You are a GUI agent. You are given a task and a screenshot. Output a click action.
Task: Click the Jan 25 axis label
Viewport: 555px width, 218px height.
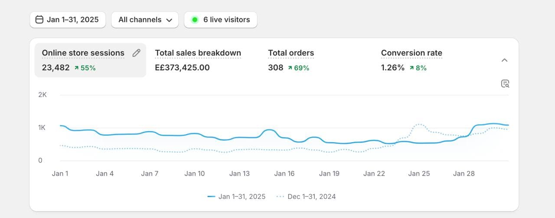pyautogui.click(x=419, y=173)
